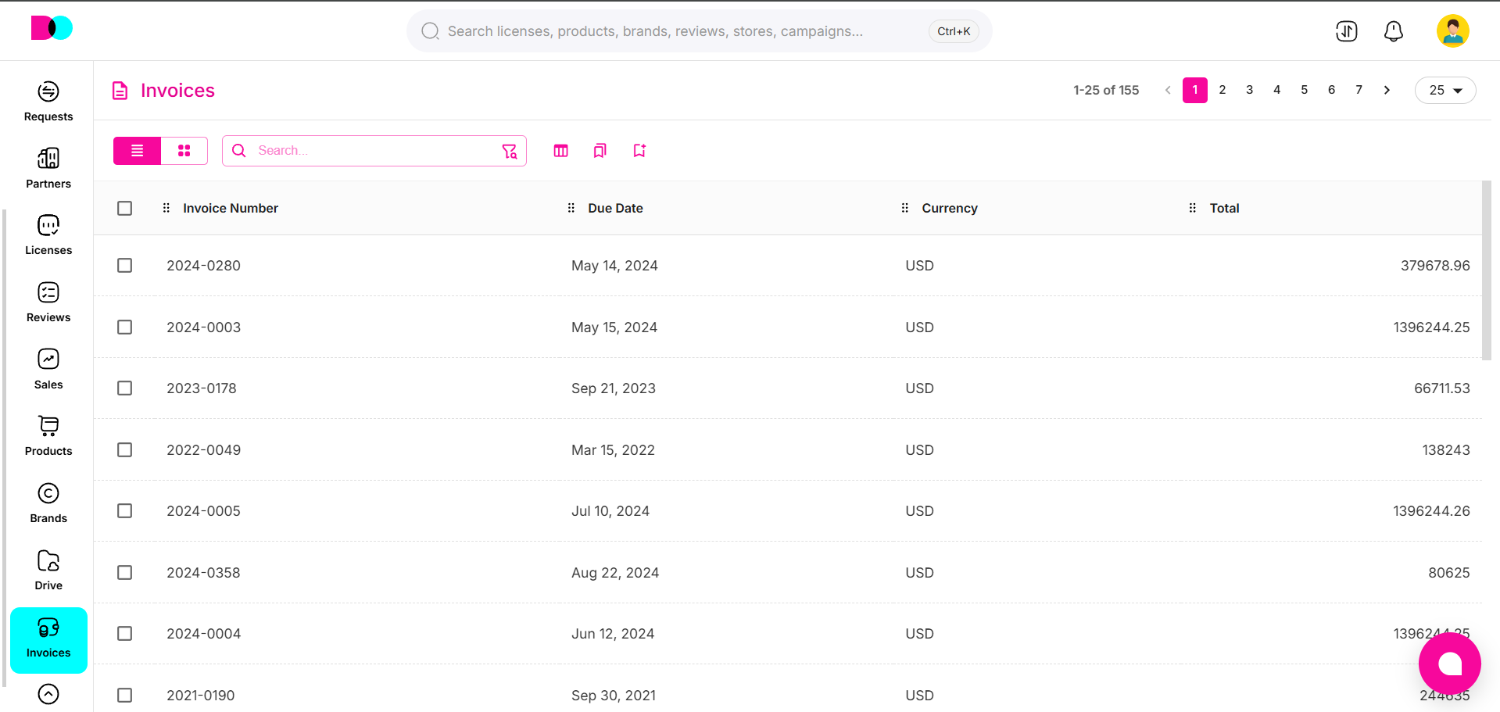The width and height of the screenshot is (1500, 712).
Task: Select the Invoices sidebar item
Action: tap(48, 640)
